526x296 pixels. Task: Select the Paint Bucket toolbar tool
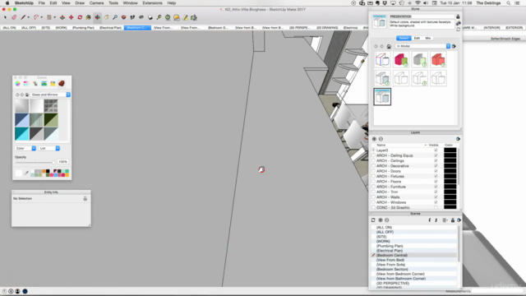click(x=89, y=17)
